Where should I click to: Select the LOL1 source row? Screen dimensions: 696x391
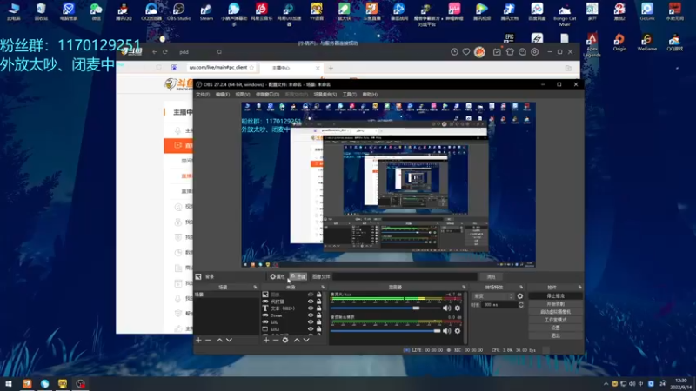coord(292,329)
